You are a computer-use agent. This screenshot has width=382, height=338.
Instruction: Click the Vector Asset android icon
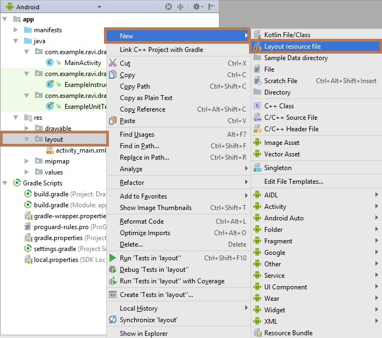point(257,154)
